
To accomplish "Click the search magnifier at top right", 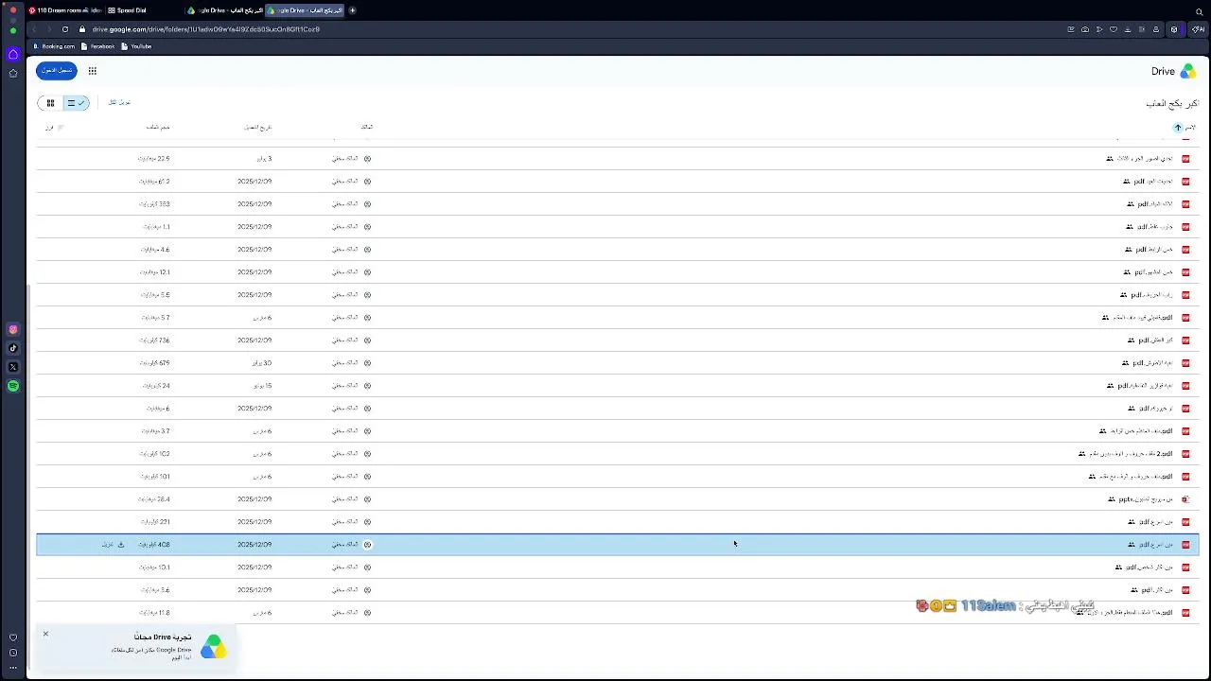I will point(1200,11).
